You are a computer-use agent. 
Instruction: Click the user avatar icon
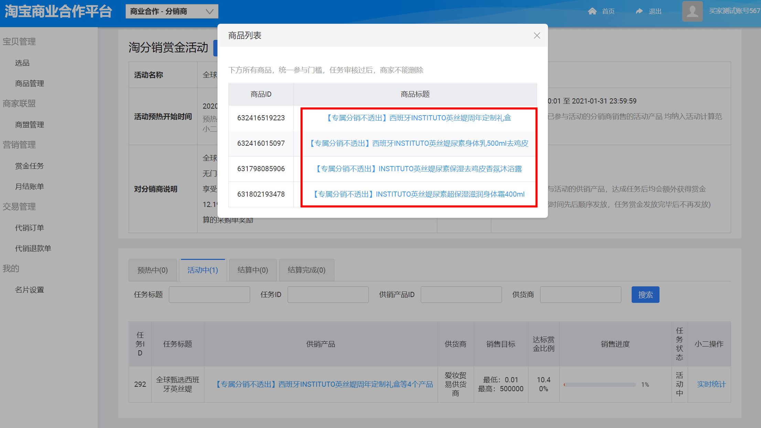pos(692,11)
